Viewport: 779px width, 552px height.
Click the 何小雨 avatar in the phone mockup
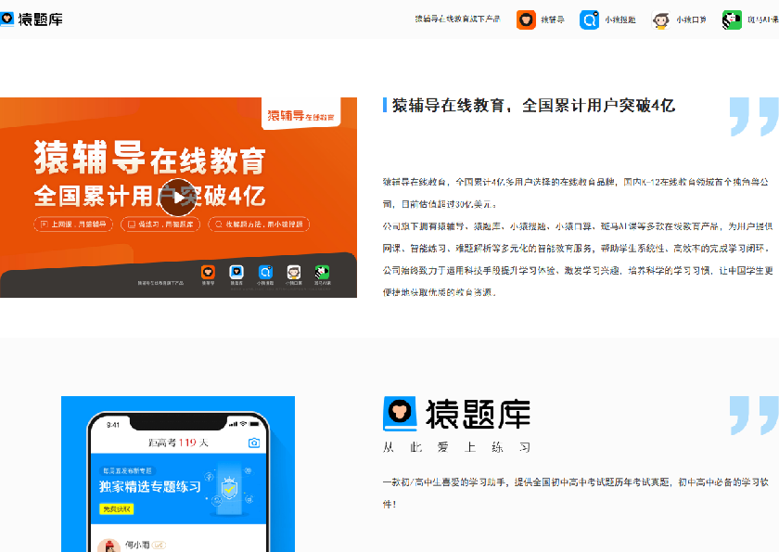pyautogui.click(x=109, y=546)
